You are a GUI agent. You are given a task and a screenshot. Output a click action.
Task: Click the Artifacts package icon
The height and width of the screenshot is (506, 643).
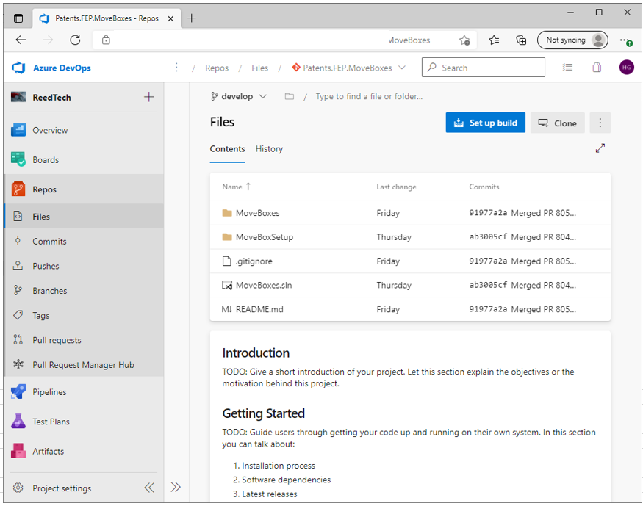point(18,451)
